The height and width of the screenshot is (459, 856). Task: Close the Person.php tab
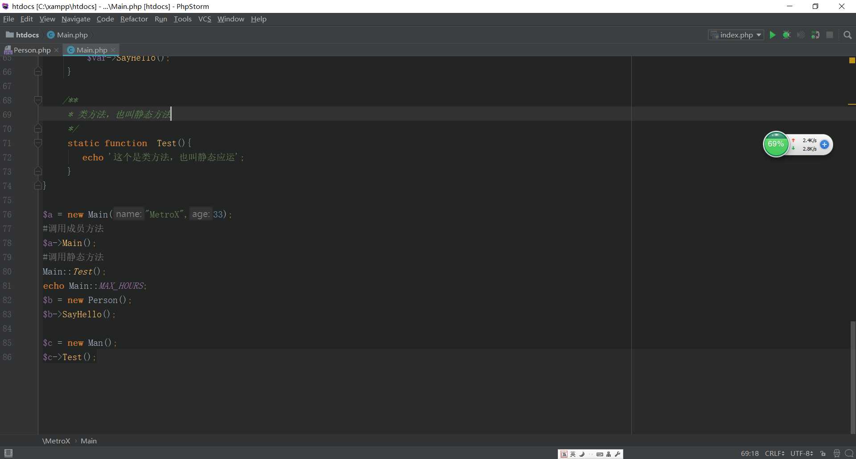[57, 50]
